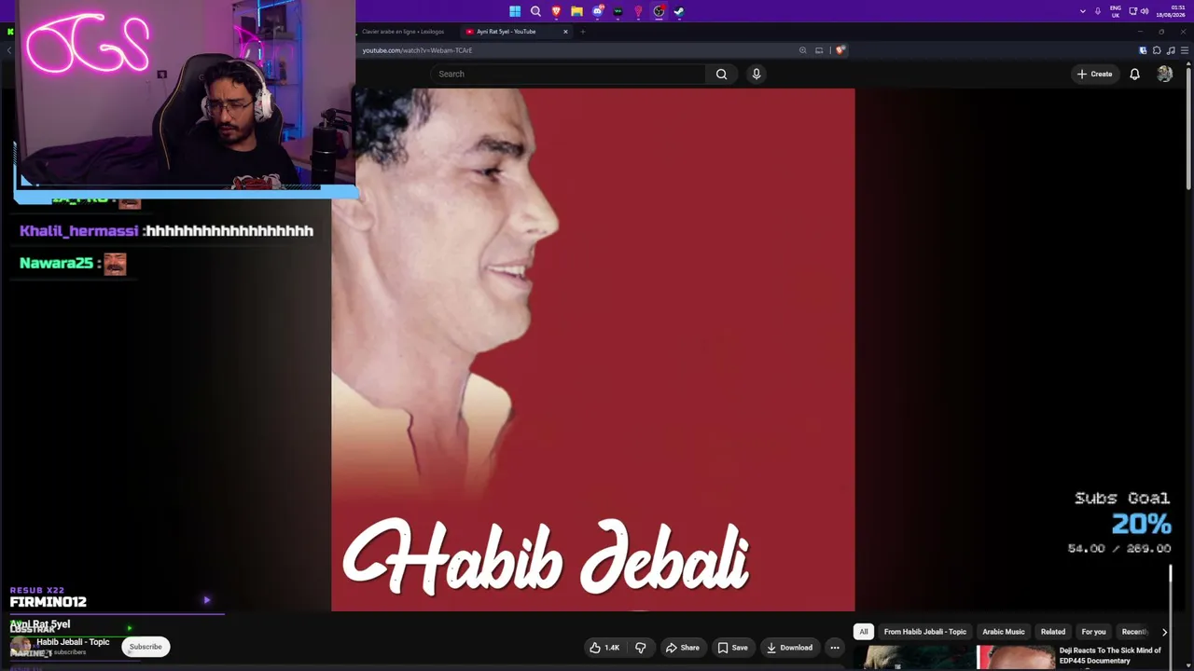Image resolution: width=1194 pixels, height=671 pixels.
Task: Open File Explorer from the taskbar
Action: point(576,11)
